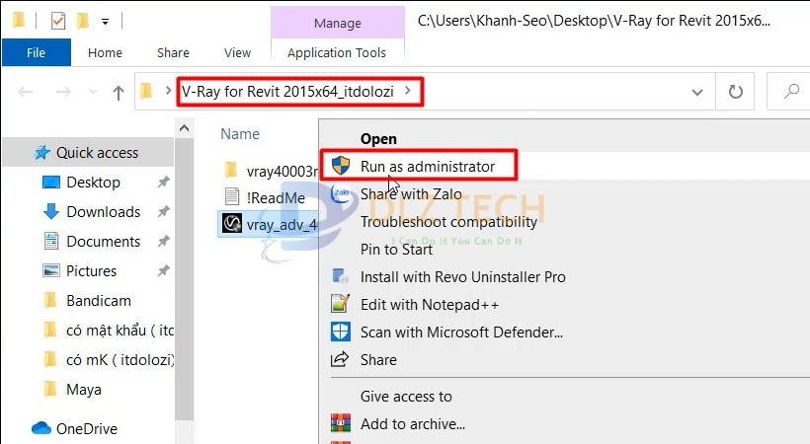
Task: Open Desktop in the navigation pane
Action: tap(93, 183)
